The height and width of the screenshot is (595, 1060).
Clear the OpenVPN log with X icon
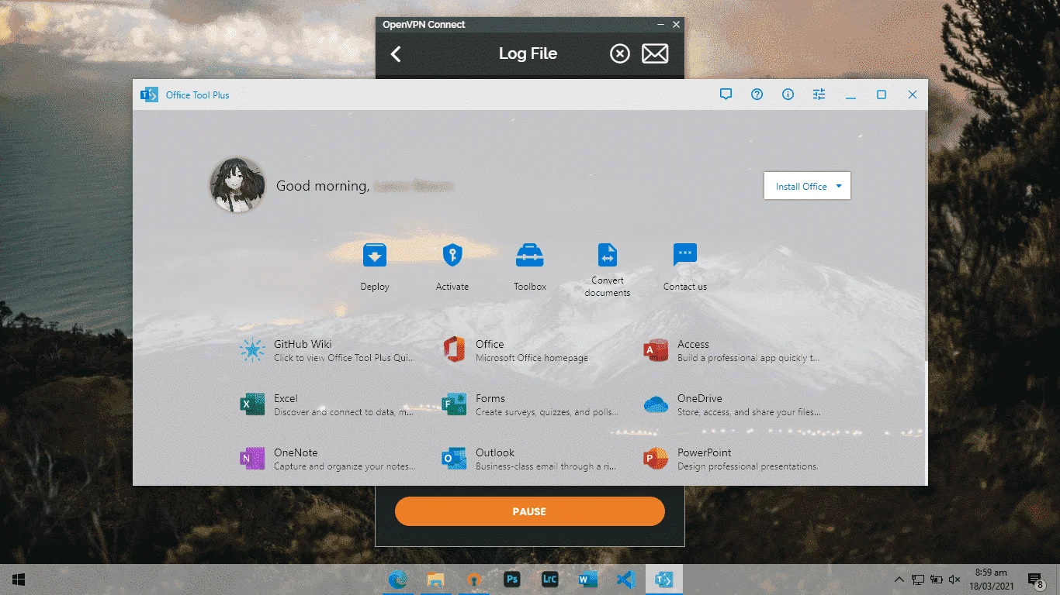tap(619, 53)
